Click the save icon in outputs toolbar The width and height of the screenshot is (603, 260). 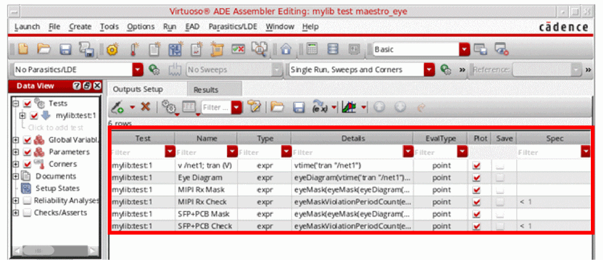[x=299, y=107]
